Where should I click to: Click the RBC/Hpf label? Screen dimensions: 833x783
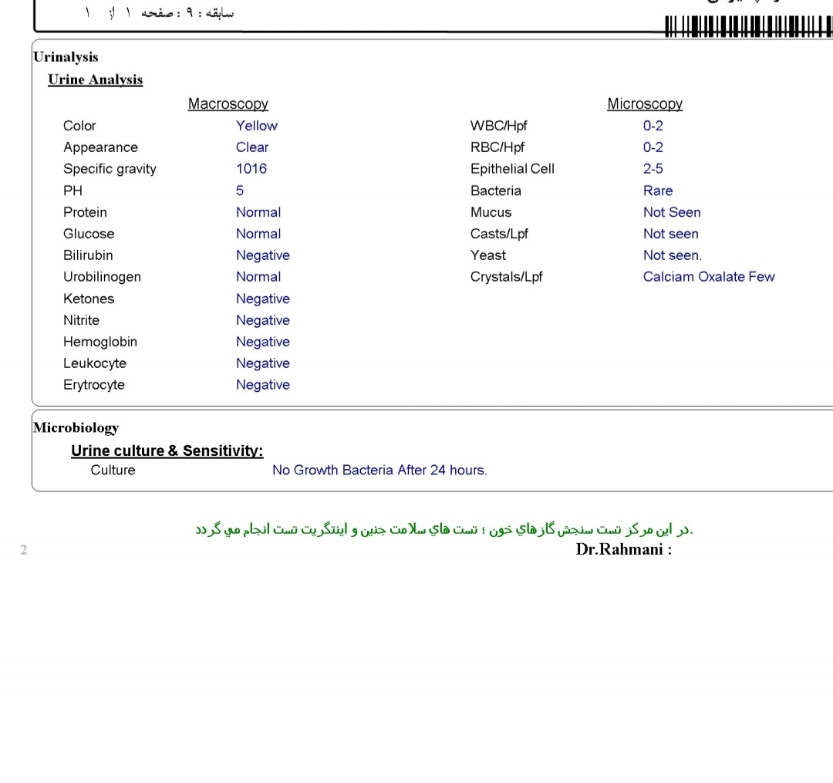click(497, 147)
